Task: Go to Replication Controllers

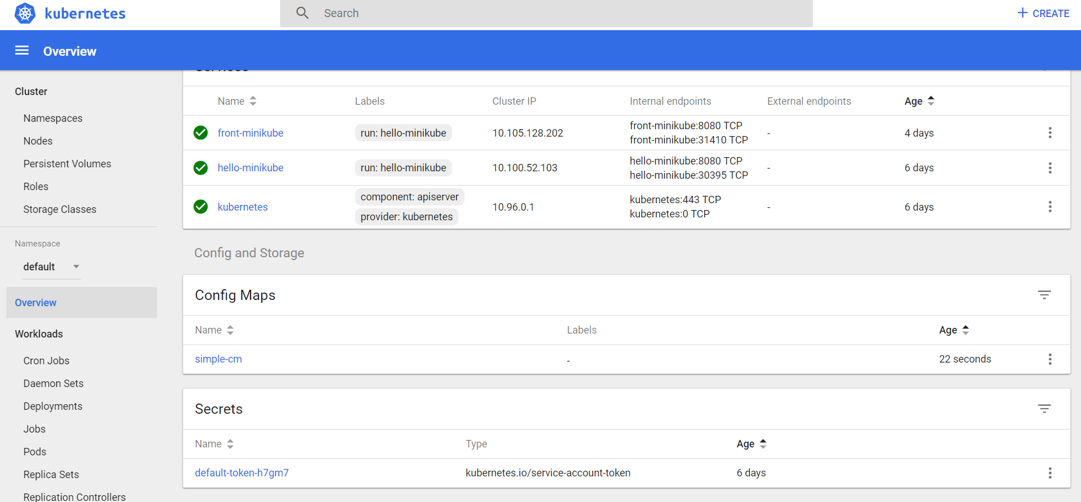Action: point(75,496)
